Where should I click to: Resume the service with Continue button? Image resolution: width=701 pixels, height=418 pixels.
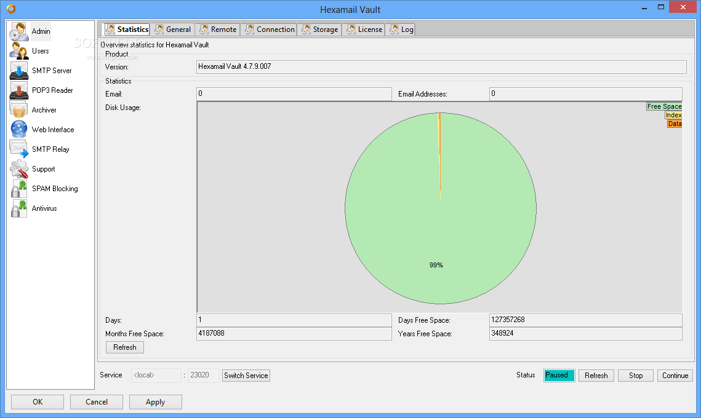click(675, 376)
